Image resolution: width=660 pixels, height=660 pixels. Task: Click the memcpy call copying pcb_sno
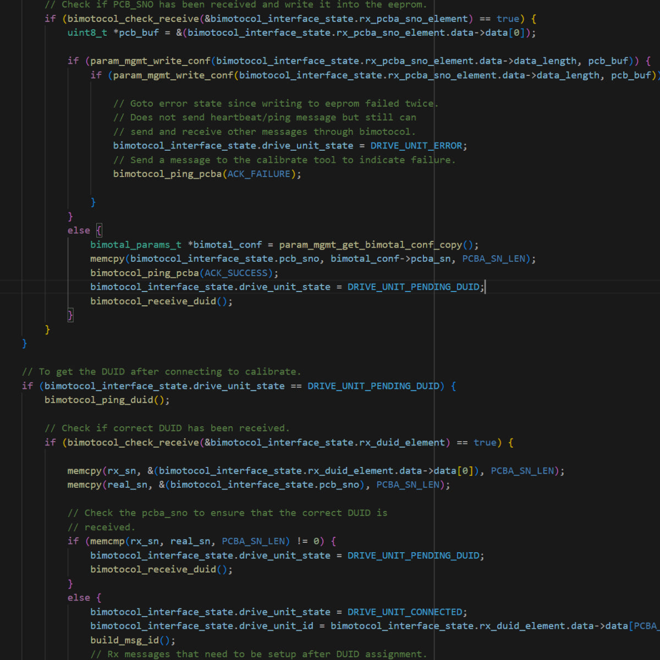(x=313, y=258)
